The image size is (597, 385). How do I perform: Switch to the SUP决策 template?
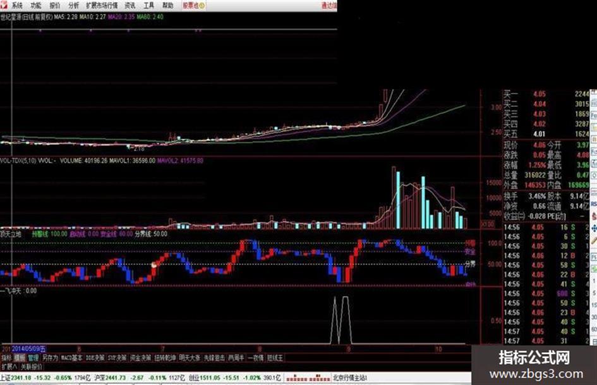pyautogui.click(x=118, y=358)
